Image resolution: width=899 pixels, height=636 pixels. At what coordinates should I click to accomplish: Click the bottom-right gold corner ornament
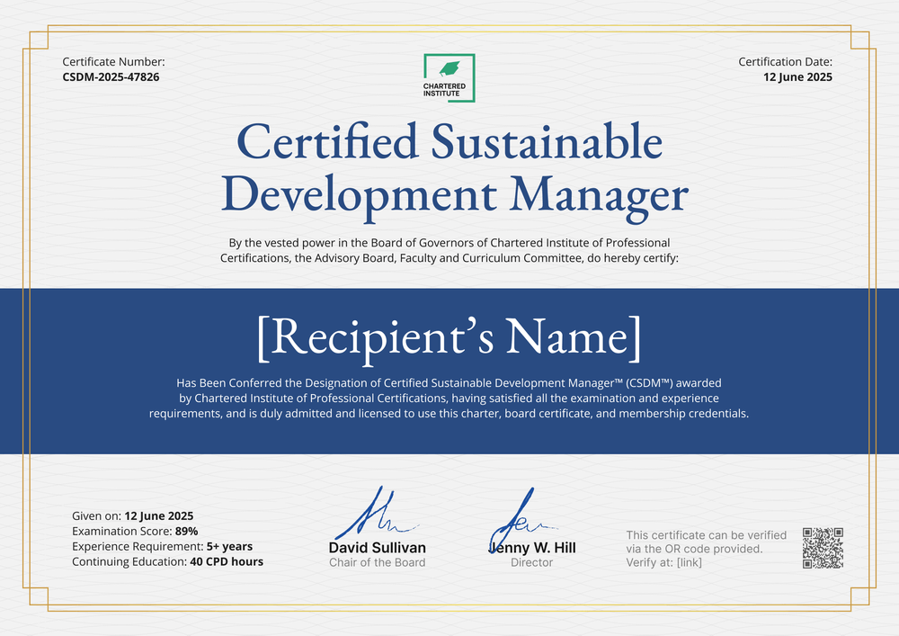[x=860, y=598]
